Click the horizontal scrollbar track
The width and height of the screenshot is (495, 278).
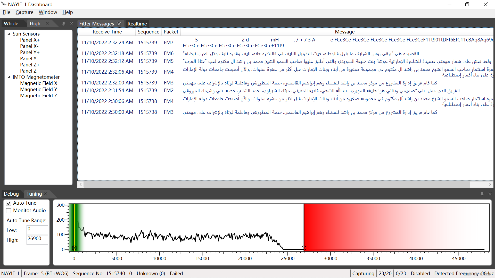point(277,184)
